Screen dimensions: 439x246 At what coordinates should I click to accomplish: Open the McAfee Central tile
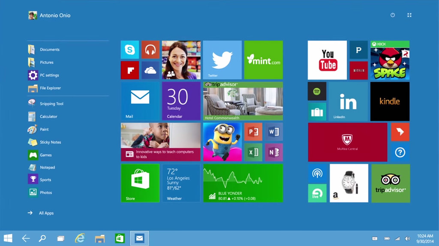coord(348,142)
